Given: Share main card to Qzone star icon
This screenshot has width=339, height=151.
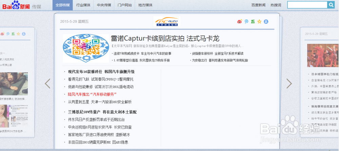Looking at the screenshot, I should click(x=259, y=21).
